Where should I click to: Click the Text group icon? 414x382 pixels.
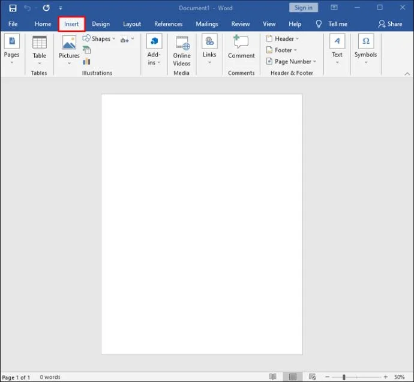point(337,41)
